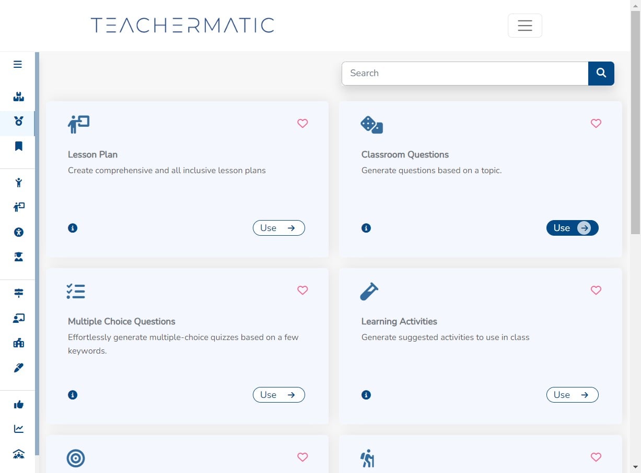Select the graduate icon in the sidebar

click(x=19, y=257)
